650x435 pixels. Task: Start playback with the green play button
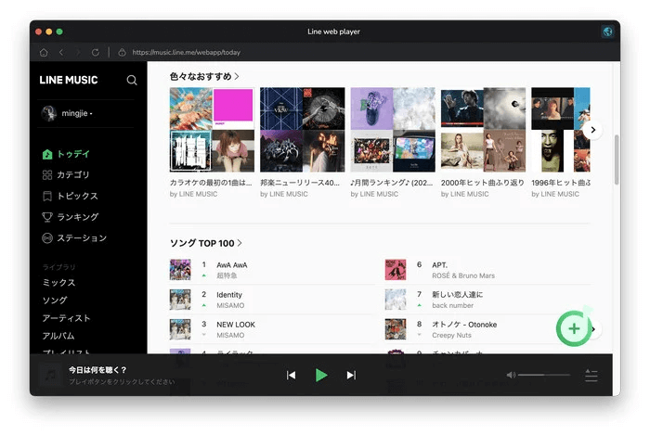coord(321,375)
